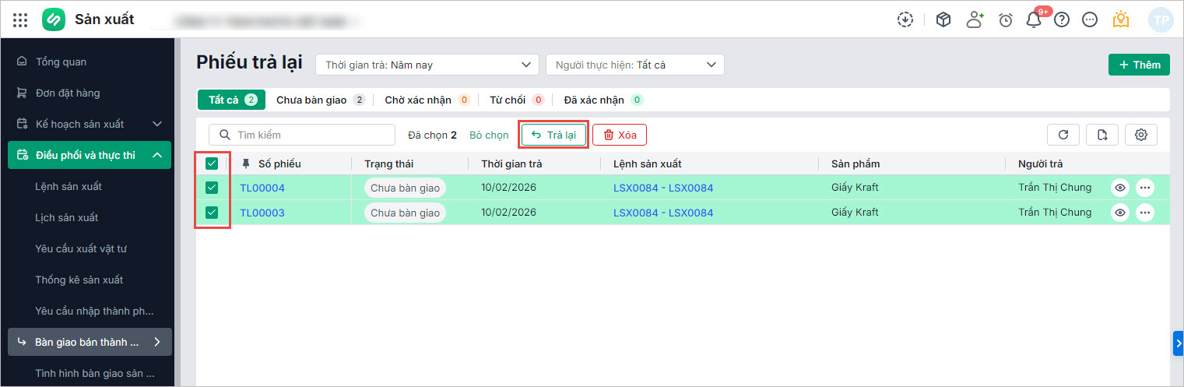Sort by Trạng thái column header
This screenshot has width=1184, height=387.
click(389, 164)
